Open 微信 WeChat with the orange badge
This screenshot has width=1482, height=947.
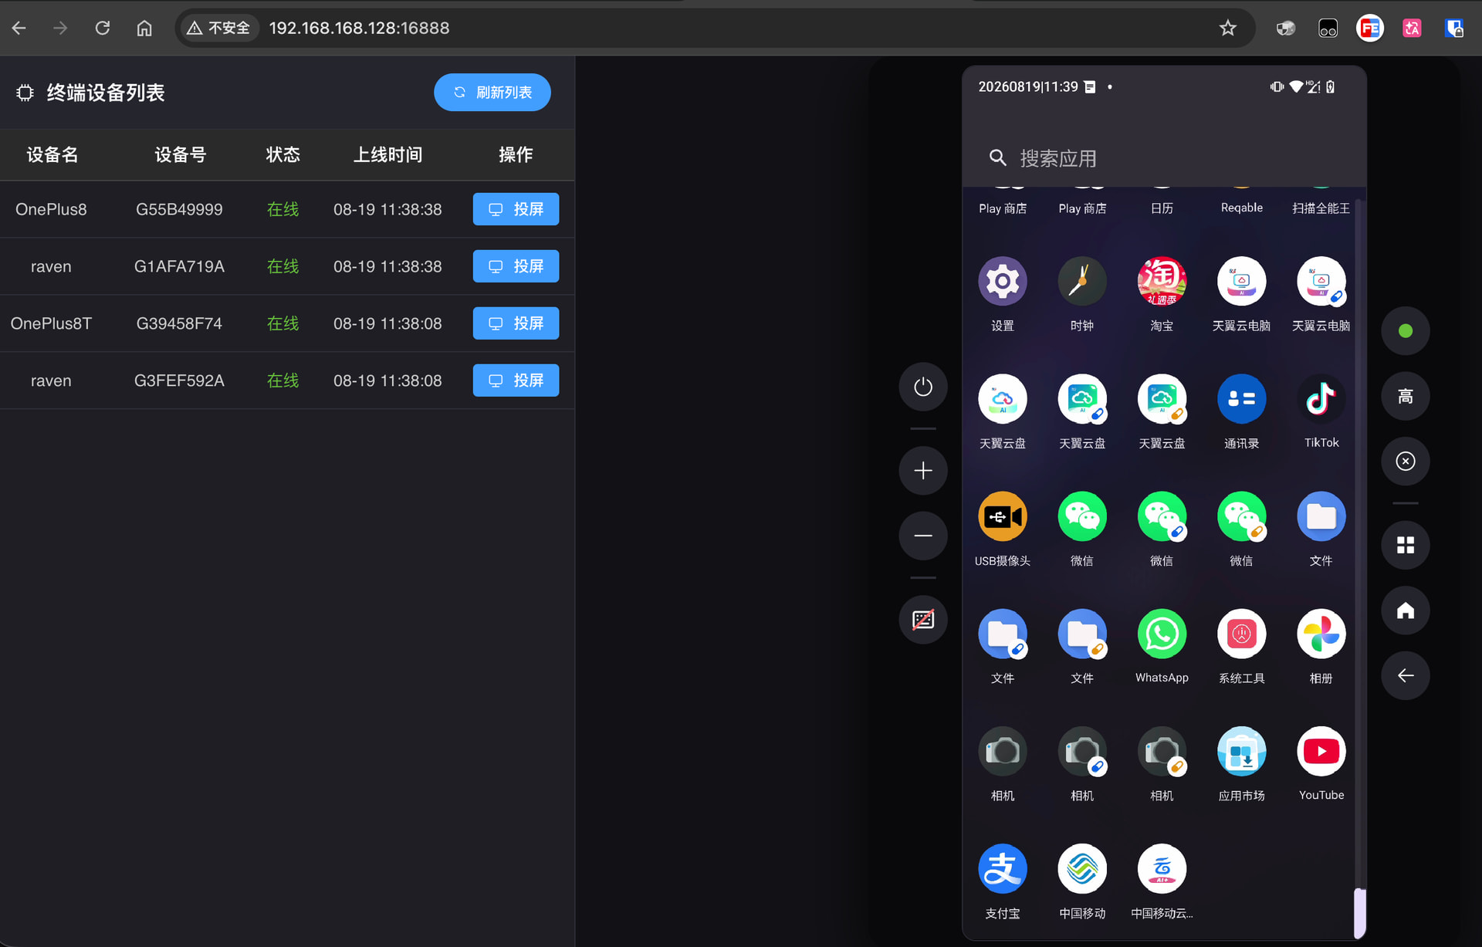(1241, 516)
